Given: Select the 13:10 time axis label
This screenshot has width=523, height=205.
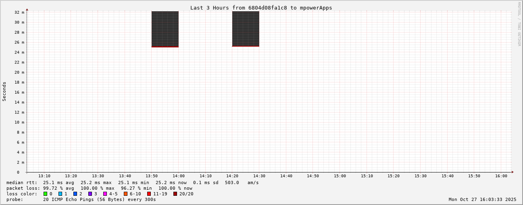Looking at the screenshot, I should coord(44,176).
